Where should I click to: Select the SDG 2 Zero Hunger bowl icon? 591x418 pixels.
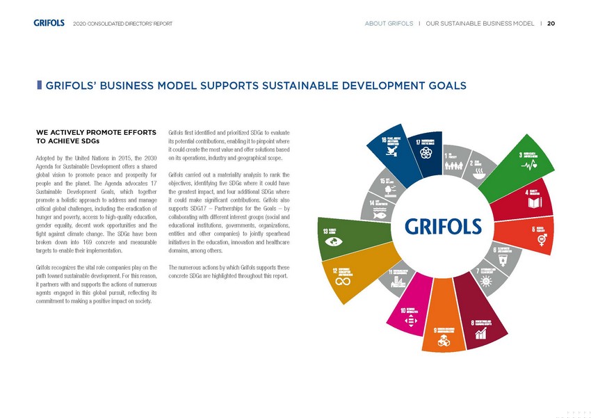click(x=477, y=176)
